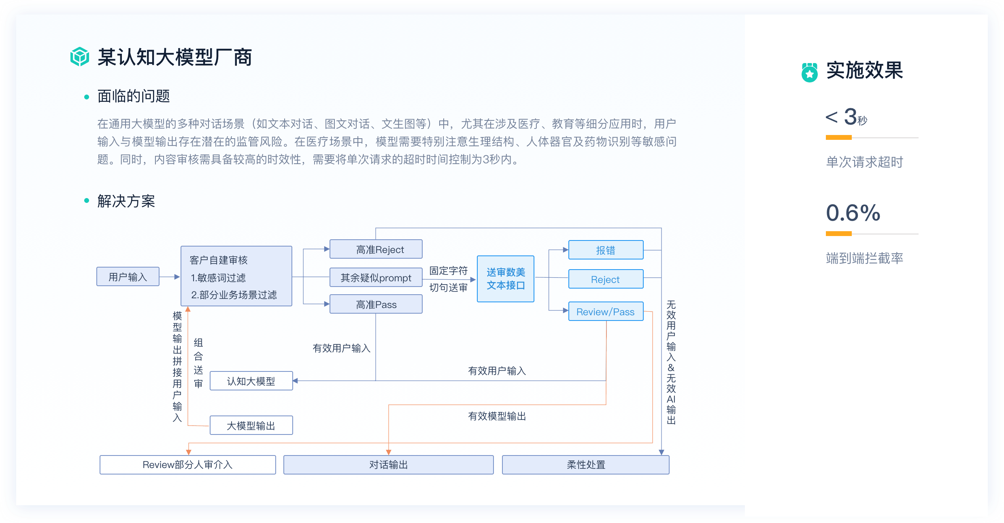This screenshot has width=1004, height=523.
Task: Select the 报错 result box
Action: pyautogui.click(x=606, y=250)
